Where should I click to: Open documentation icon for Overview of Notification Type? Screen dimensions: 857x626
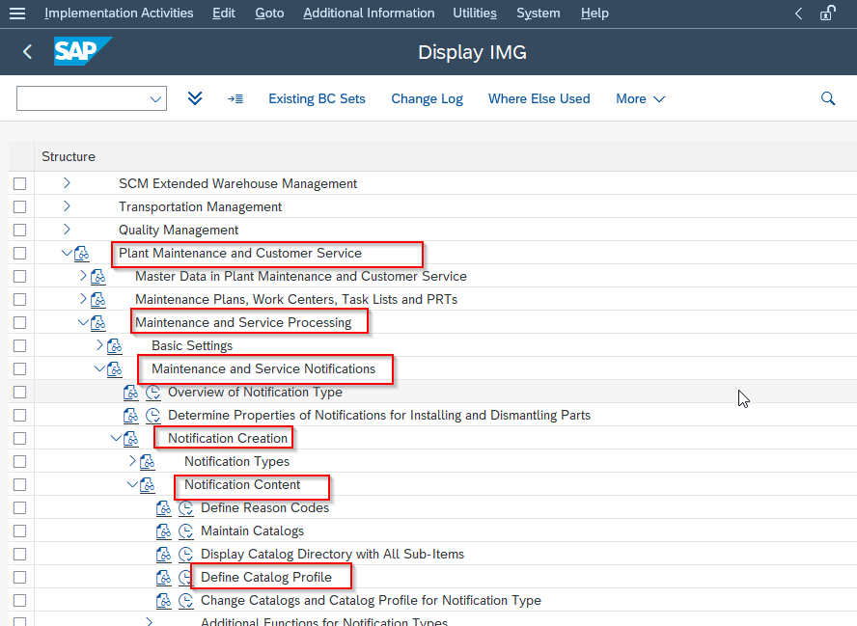tap(131, 393)
